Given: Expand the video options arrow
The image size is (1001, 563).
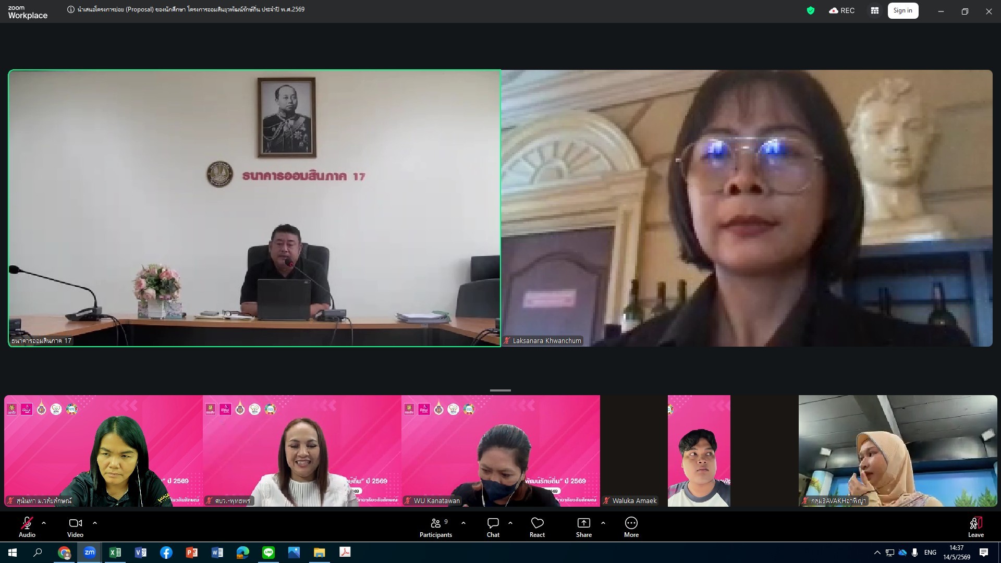Looking at the screenshot, I should click(95, 522).
